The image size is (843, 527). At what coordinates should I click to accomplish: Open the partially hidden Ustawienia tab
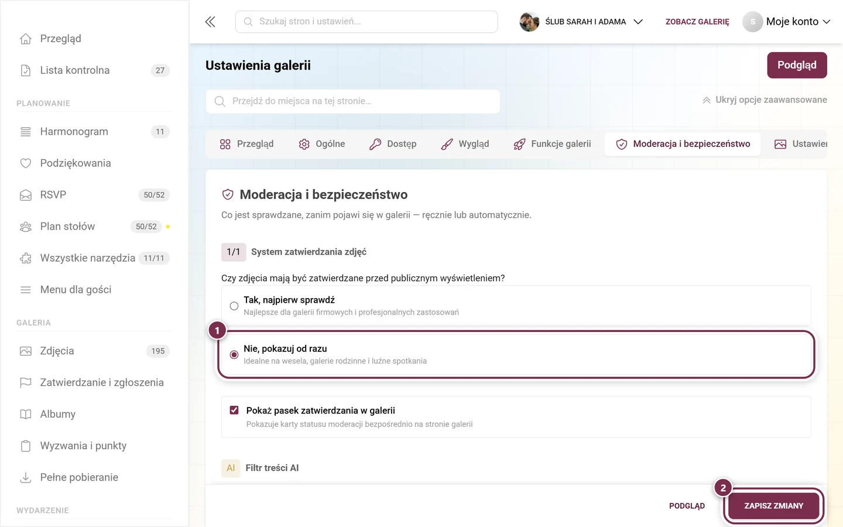(800, 144)
